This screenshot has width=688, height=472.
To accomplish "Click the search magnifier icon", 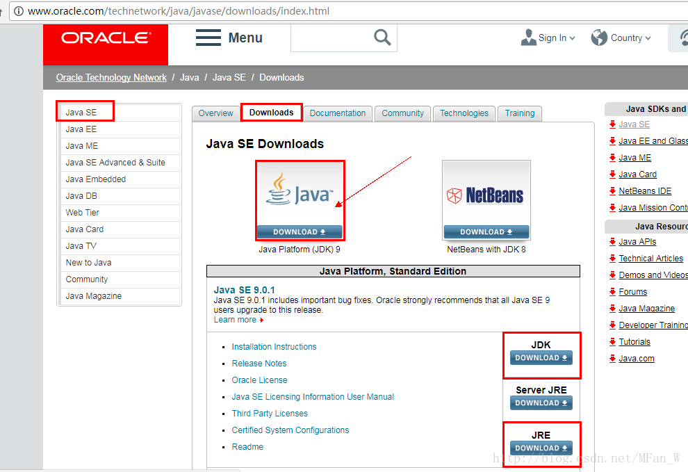I will click(x=382, y=38).
